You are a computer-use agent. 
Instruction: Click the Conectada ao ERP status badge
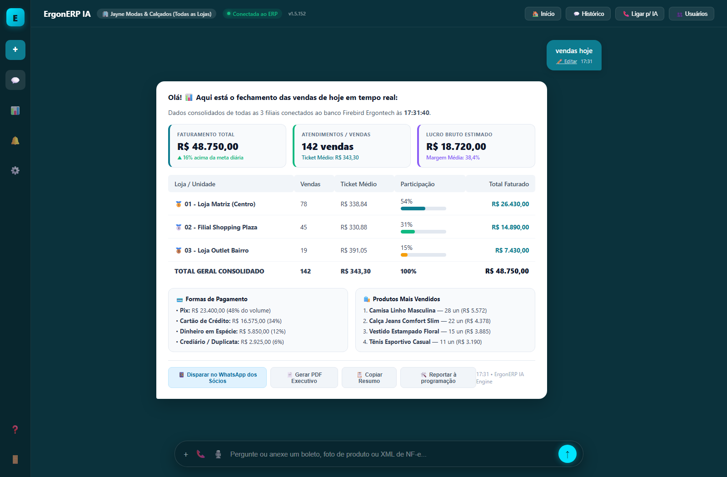pyautogui.click(x=253, y=14)
